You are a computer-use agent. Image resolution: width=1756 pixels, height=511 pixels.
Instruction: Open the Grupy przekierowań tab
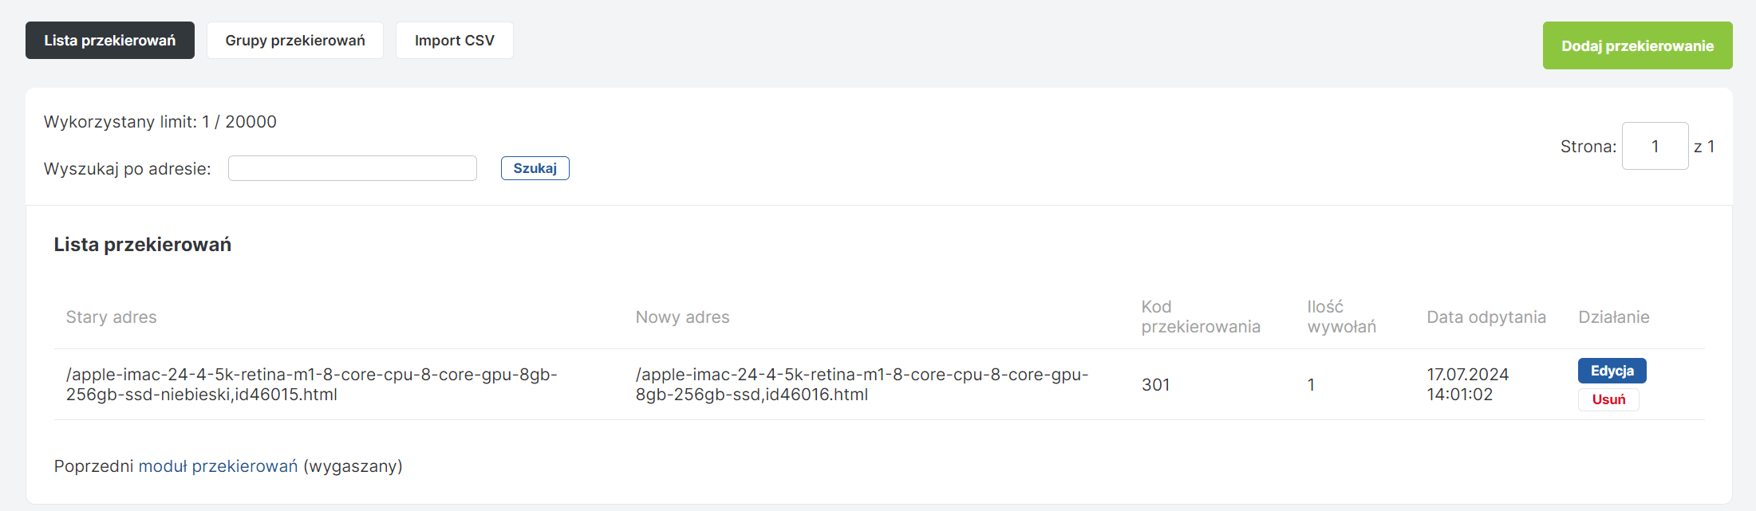point(295,41)
